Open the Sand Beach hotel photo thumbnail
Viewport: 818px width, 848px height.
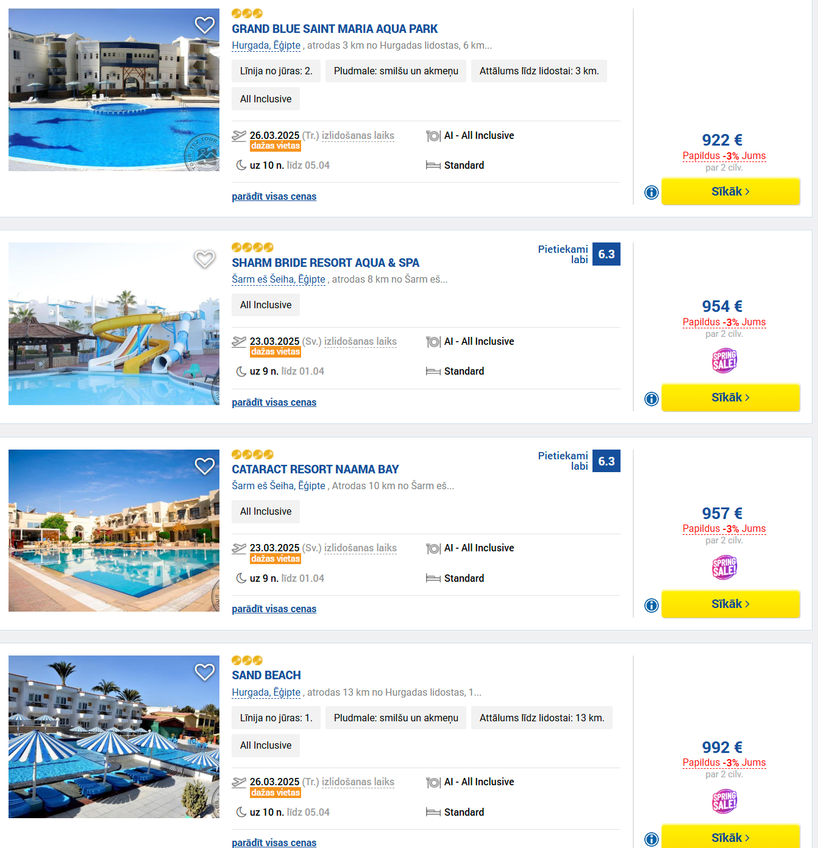[114, 737]
